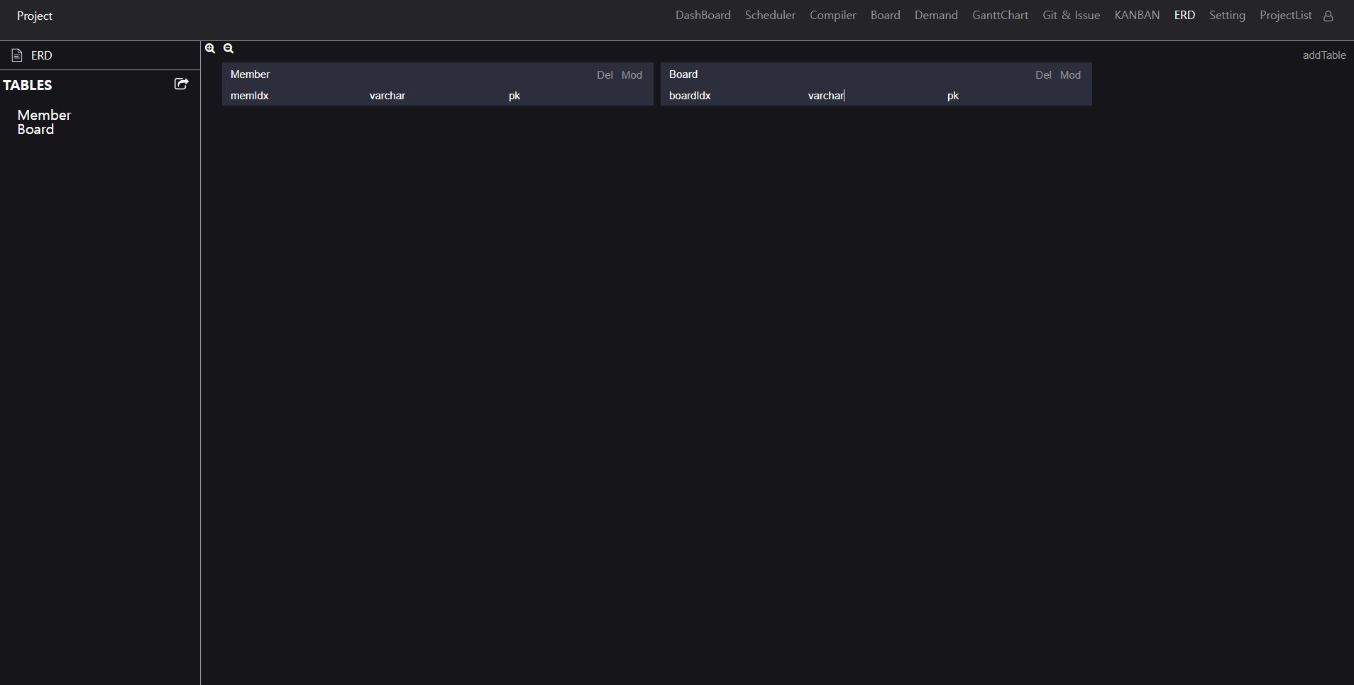Click the zoom in magnifier icon
Viewport: 1354px width, 685px height.
pyautogui.click(x=211, y=48)
